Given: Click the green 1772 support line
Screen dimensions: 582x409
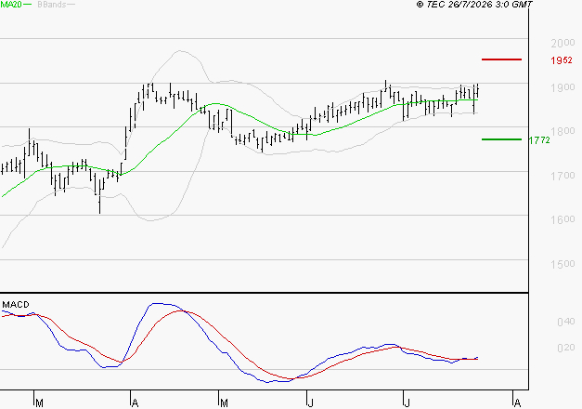Looking at the screenshot, I should (501, 139).
